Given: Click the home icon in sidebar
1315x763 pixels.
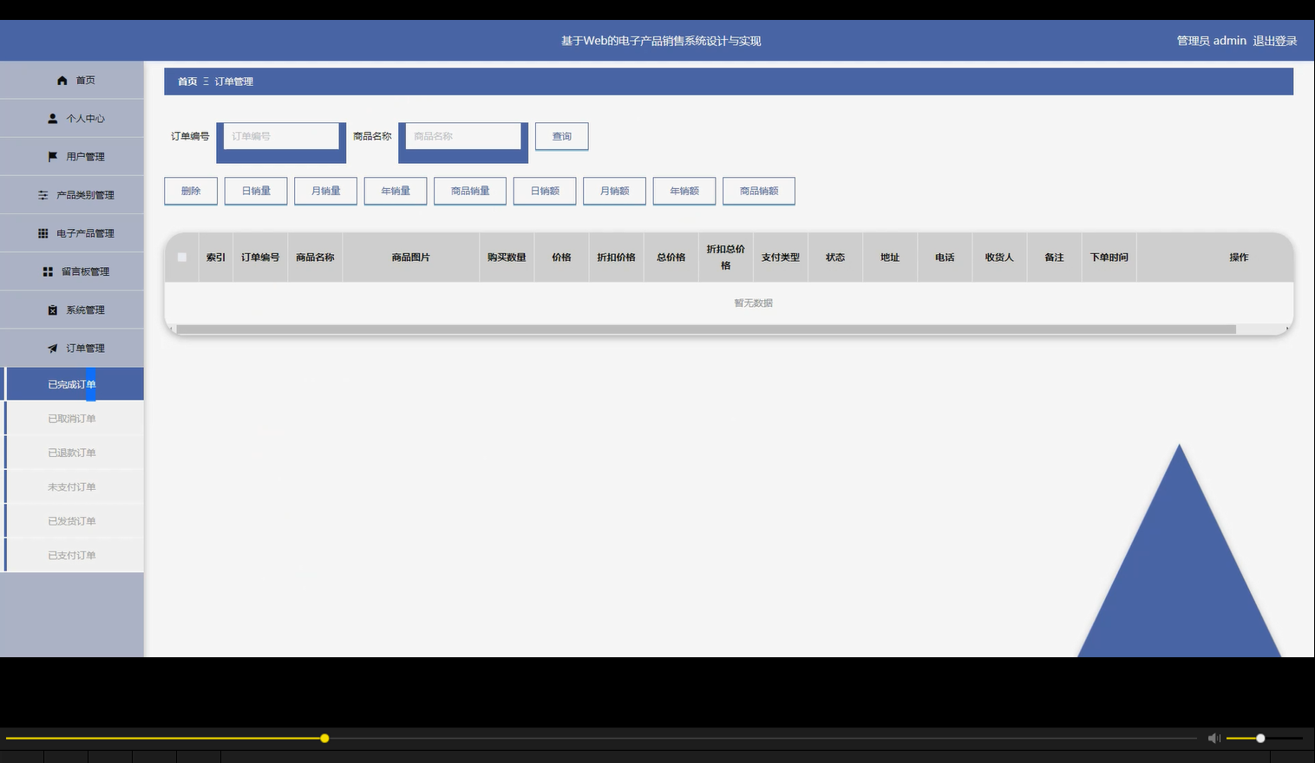Looking at the screenshot, I should click(62, 81).
